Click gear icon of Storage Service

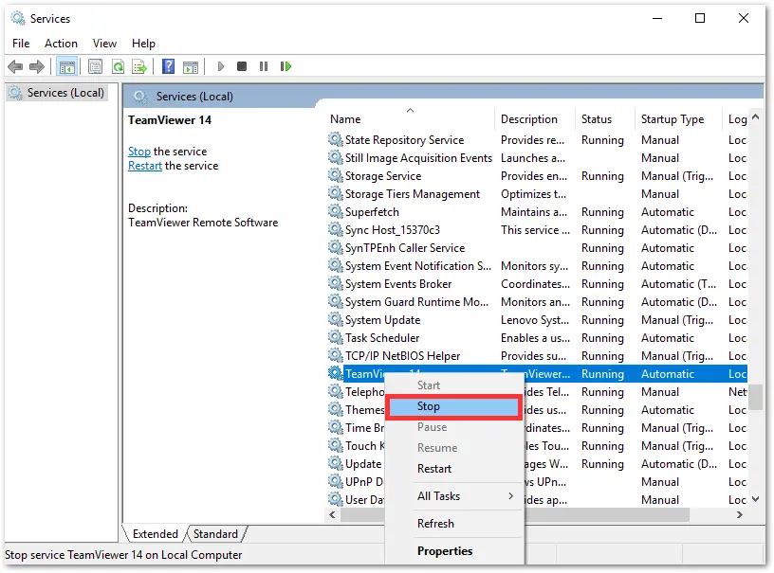pyautogui.click(x=336, y=175)
